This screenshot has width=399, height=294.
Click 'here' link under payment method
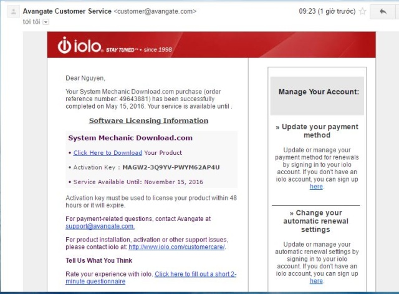(x=316, y=187)
